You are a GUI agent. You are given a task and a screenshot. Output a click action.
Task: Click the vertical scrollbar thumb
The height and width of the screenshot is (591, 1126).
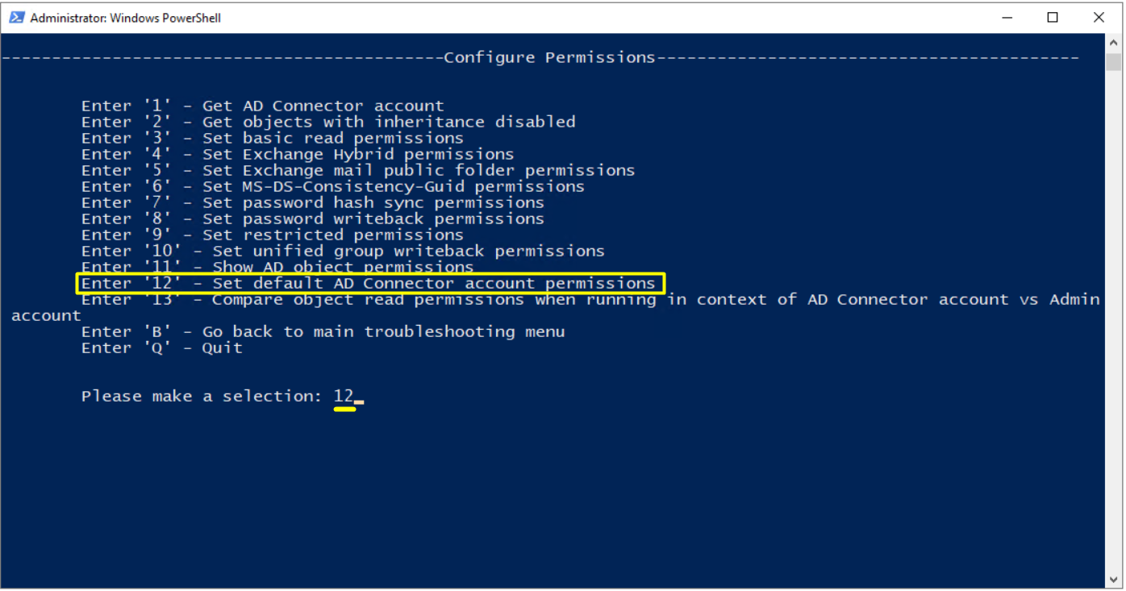[1113, 62]
